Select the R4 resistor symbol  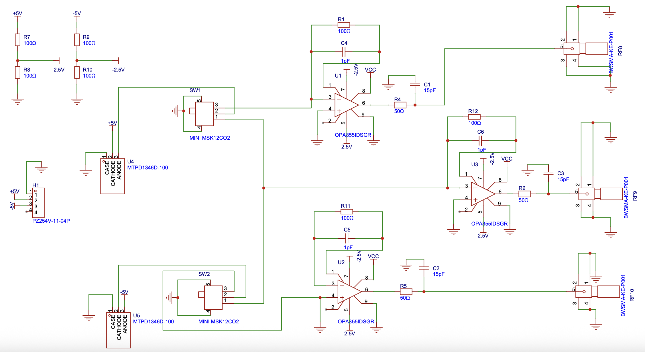click(400, 105)
